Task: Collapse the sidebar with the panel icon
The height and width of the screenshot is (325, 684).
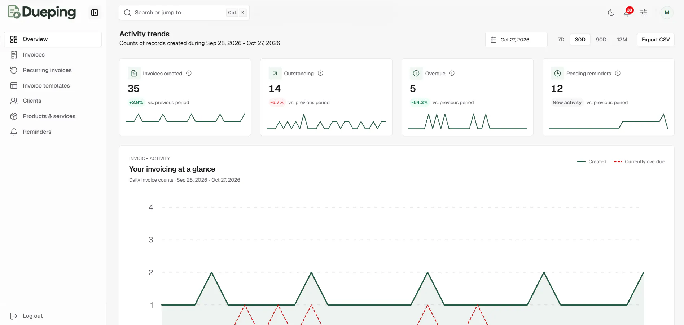Action: [95, 13]
